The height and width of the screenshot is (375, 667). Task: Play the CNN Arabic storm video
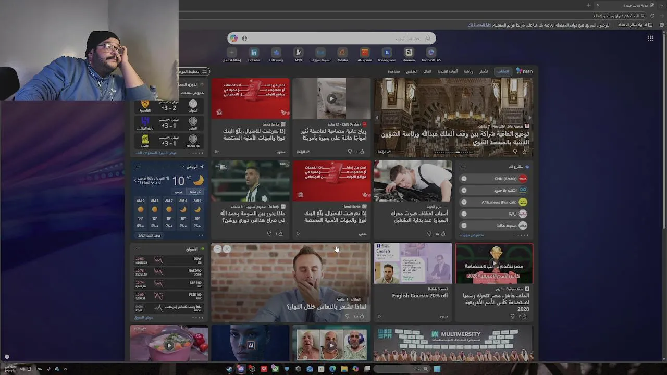331,98
